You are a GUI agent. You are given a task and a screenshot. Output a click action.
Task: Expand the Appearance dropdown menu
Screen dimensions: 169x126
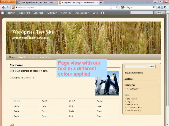(x=82, y=13)
